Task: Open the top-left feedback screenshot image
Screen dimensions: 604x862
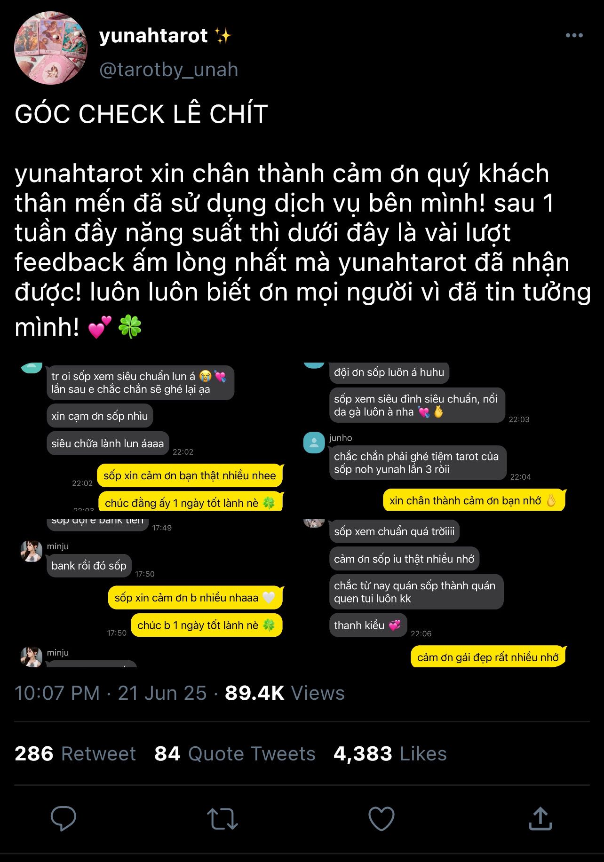Action: coord(151,436)
